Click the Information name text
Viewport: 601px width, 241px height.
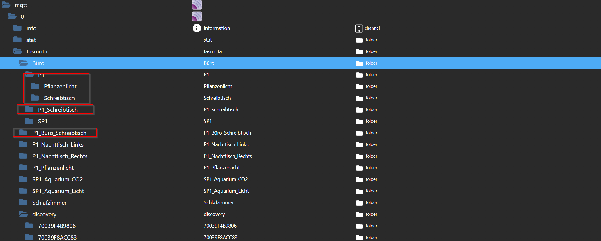click(217, 28)
